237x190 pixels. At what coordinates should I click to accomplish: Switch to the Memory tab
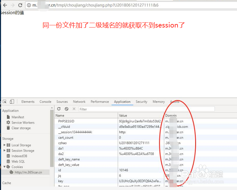click(159, 101)
